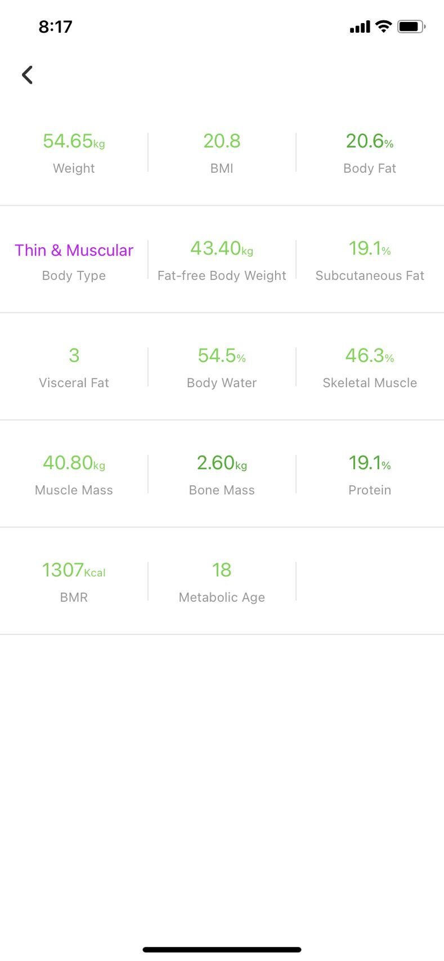This screenshot has width=444, height=961.
Task: Open the BMR 1307 Kcal metric
Action: pos(74,582)
